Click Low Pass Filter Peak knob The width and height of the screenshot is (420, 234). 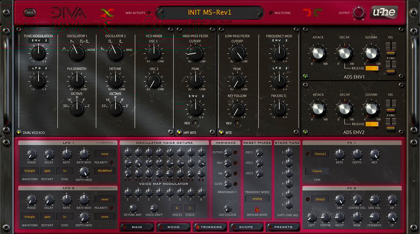tap(237, 81)
